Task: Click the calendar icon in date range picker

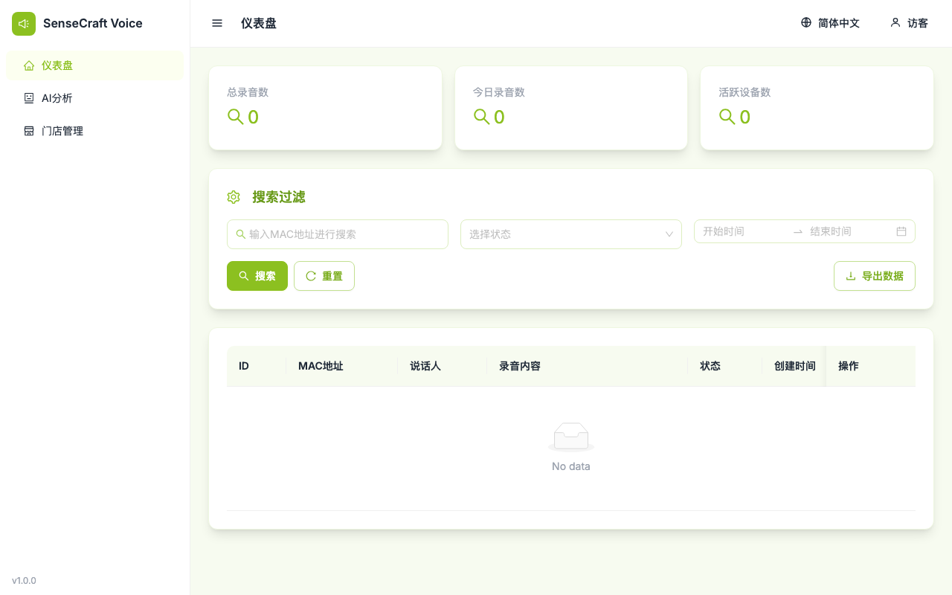Action: point(901,231)
